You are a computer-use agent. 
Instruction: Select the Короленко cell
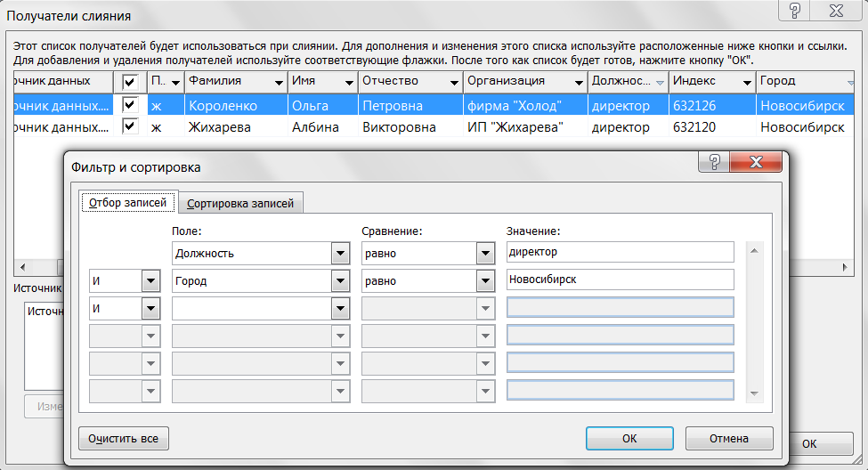236,105
